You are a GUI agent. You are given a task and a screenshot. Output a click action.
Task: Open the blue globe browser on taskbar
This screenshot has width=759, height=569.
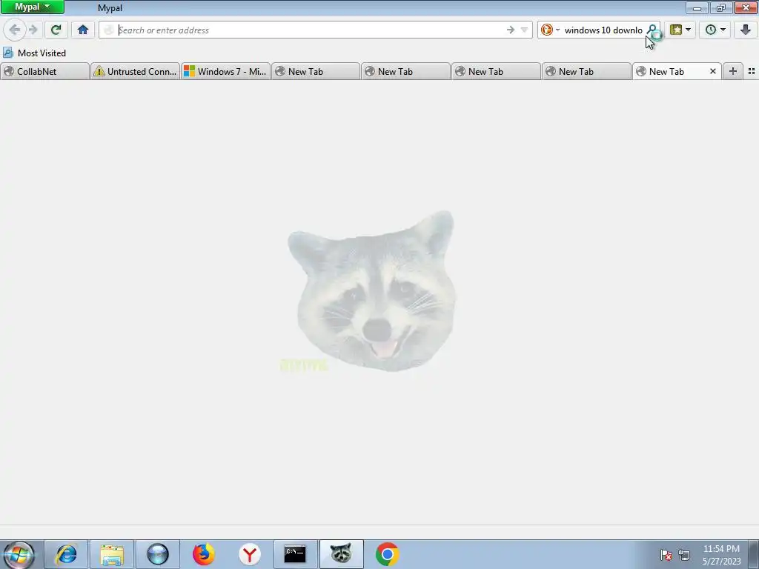(x=158, y=554)
